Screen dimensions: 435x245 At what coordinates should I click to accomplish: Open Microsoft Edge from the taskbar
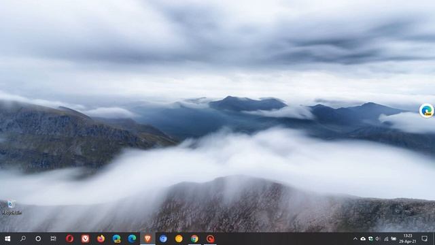132,239
